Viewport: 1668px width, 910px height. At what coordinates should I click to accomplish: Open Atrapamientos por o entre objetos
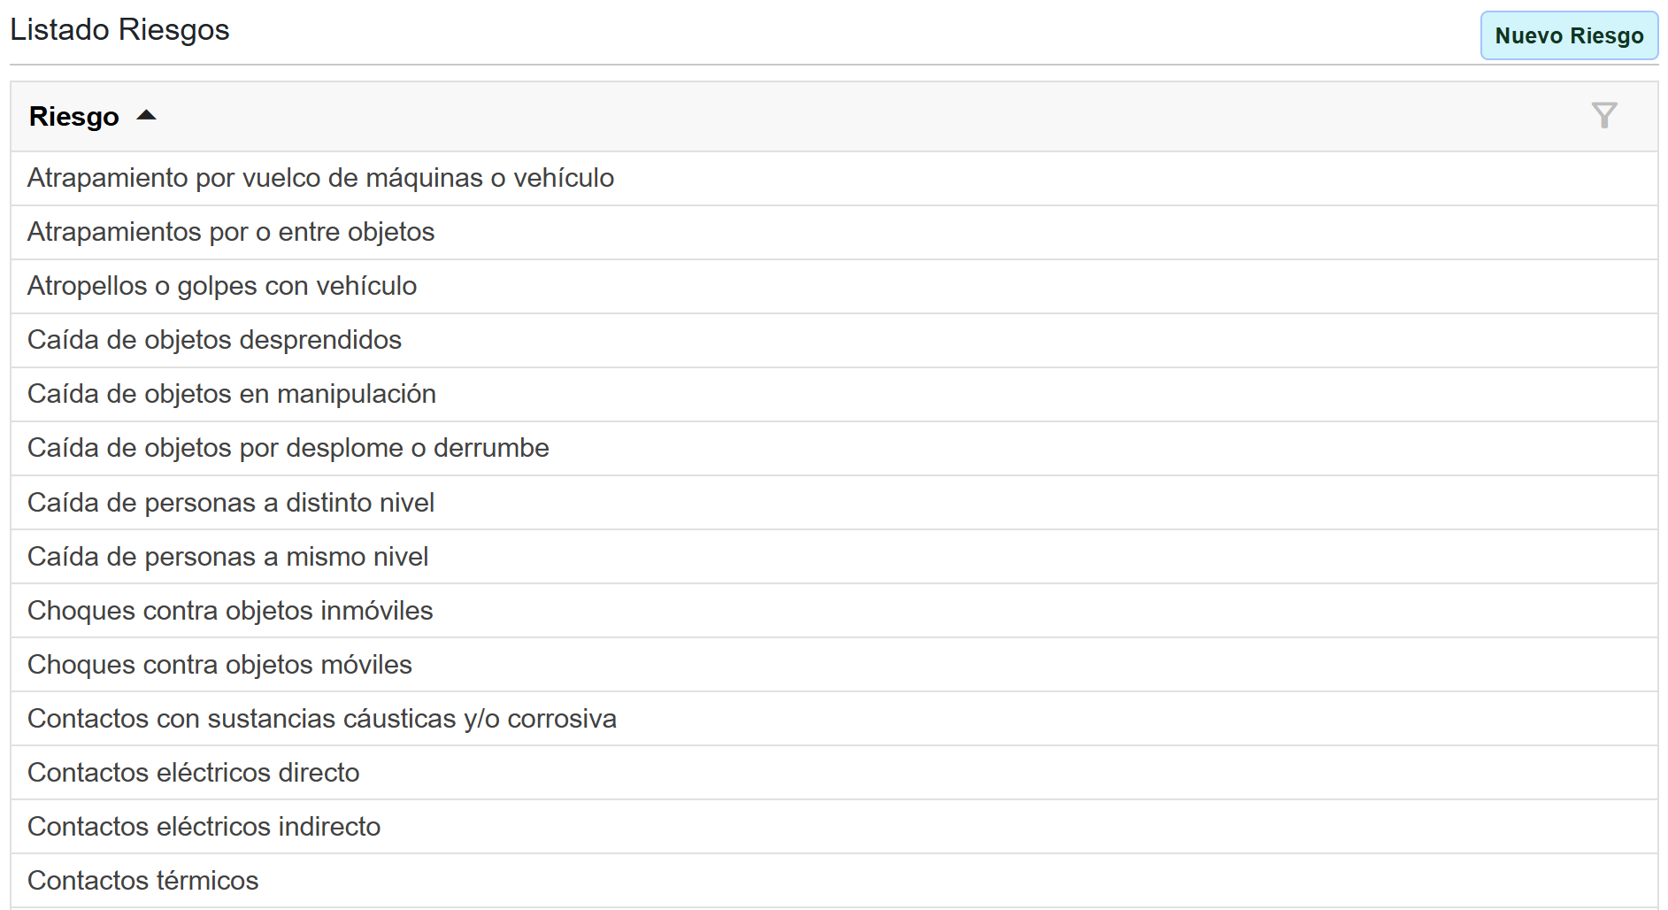point(231,232)
